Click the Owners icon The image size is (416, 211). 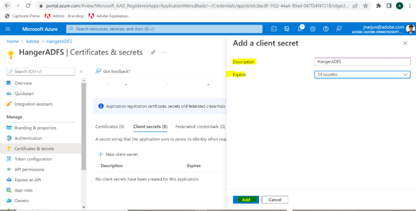9,200
